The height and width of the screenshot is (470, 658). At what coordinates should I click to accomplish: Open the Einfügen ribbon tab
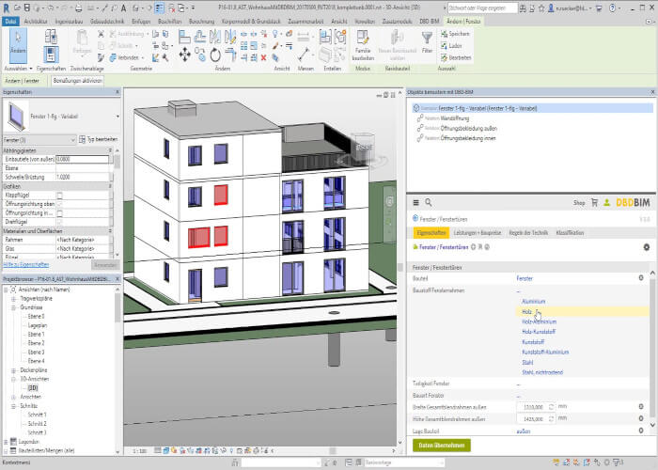click(141, 21)
